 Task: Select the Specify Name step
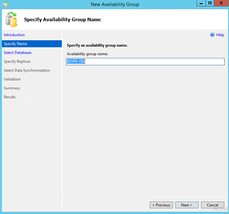[32, 44]
